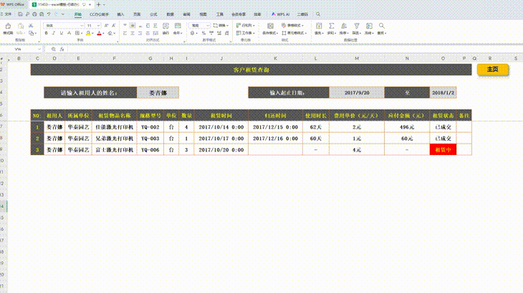This screenshot has height=293, width=523.
Task: Click the Cut scissors icon
Action: [x=31, y=26]
